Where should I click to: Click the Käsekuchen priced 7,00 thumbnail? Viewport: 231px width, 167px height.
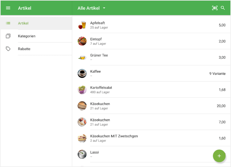[x=82, y=122]
